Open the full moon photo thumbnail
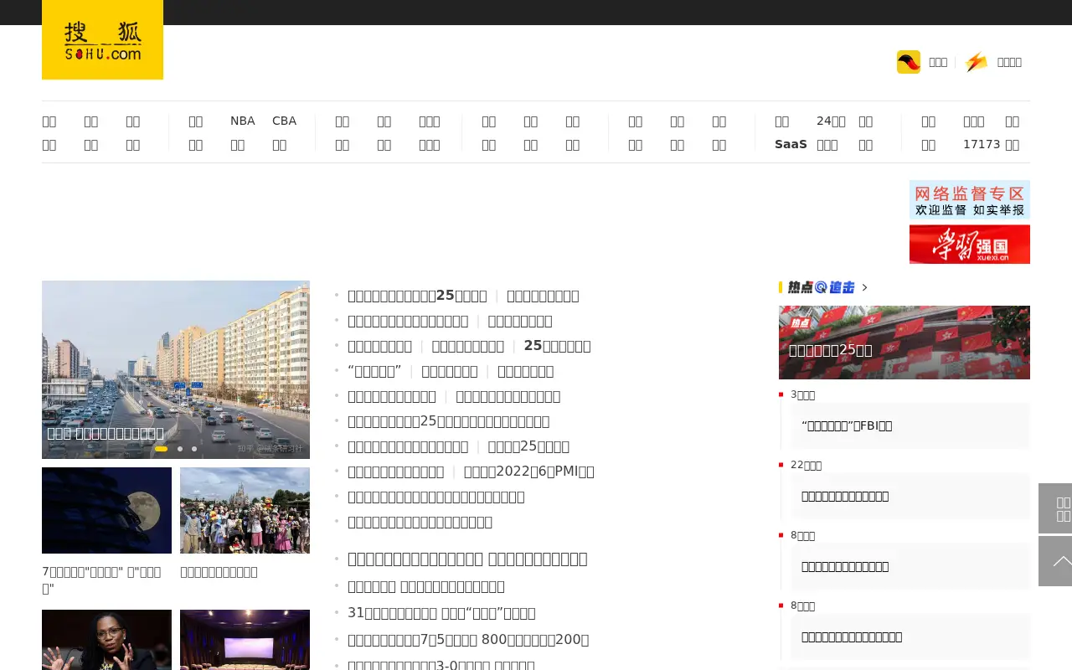 coord(106,510)
